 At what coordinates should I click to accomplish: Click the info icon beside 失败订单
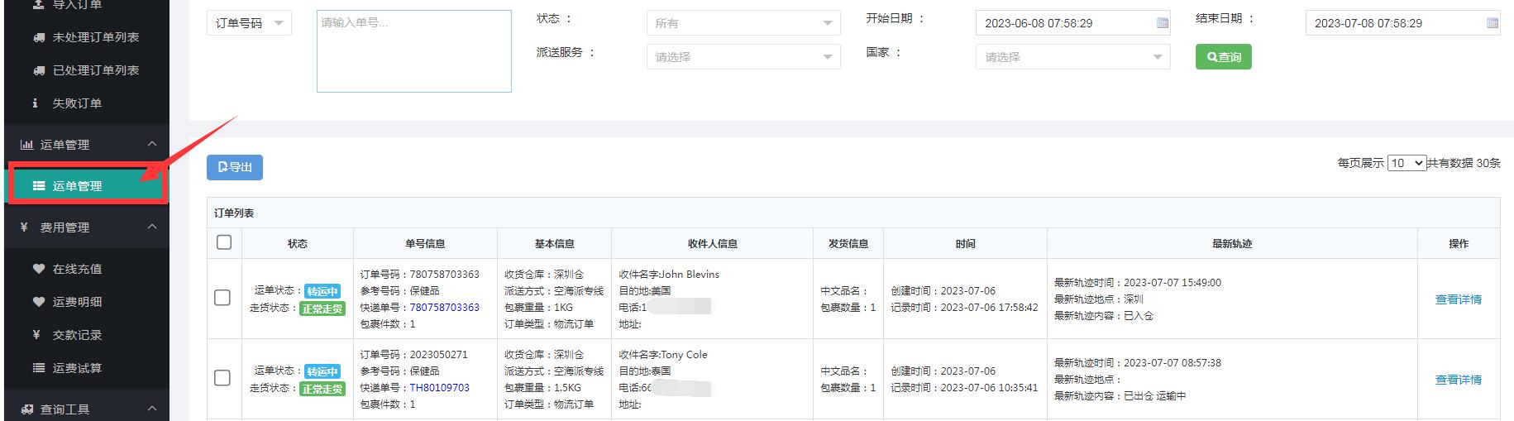[36, 103]
